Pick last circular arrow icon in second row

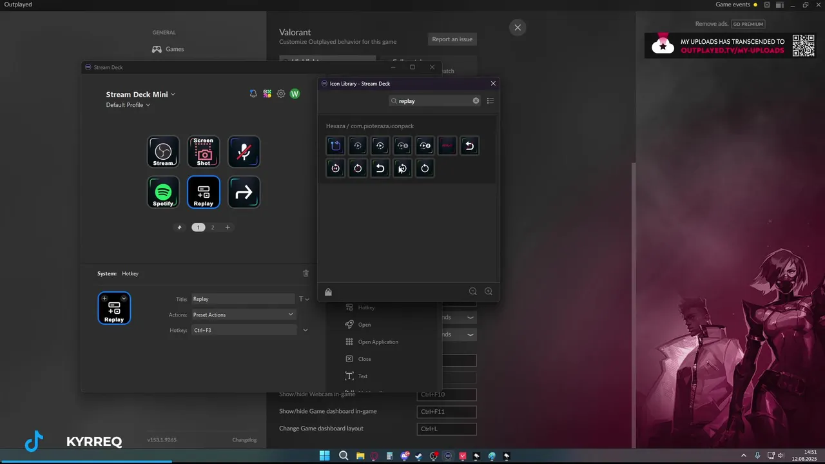point(425,168)
